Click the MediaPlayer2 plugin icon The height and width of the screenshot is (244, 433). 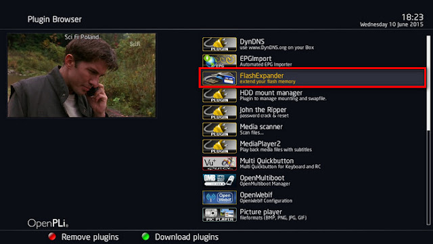coord(219,146)
